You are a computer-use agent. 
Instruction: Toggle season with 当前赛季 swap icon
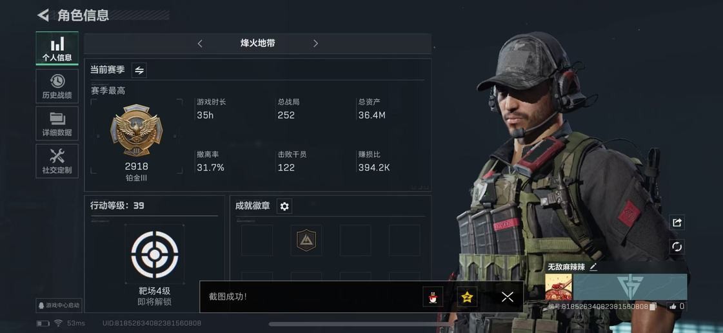coord(139,70)
